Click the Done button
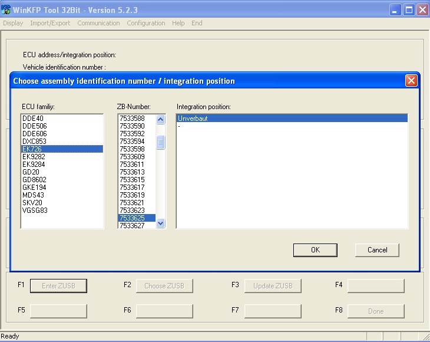 pos(376,311)
